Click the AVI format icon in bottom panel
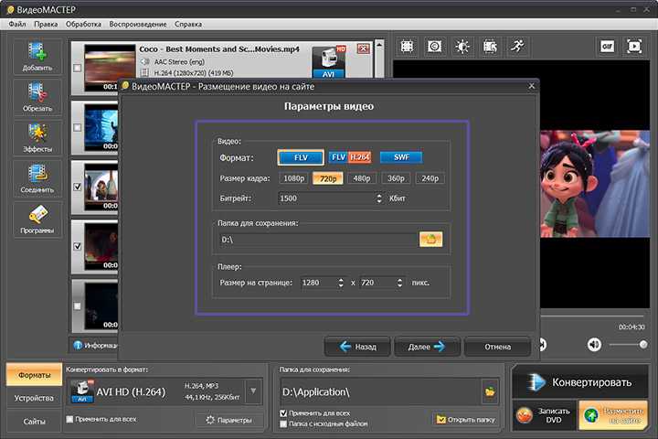This screenshot has width=658, height=439. [82, 391]
